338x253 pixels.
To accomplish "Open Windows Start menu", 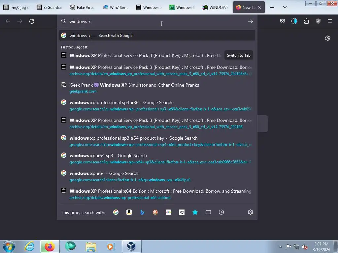I will coord(9,246).
